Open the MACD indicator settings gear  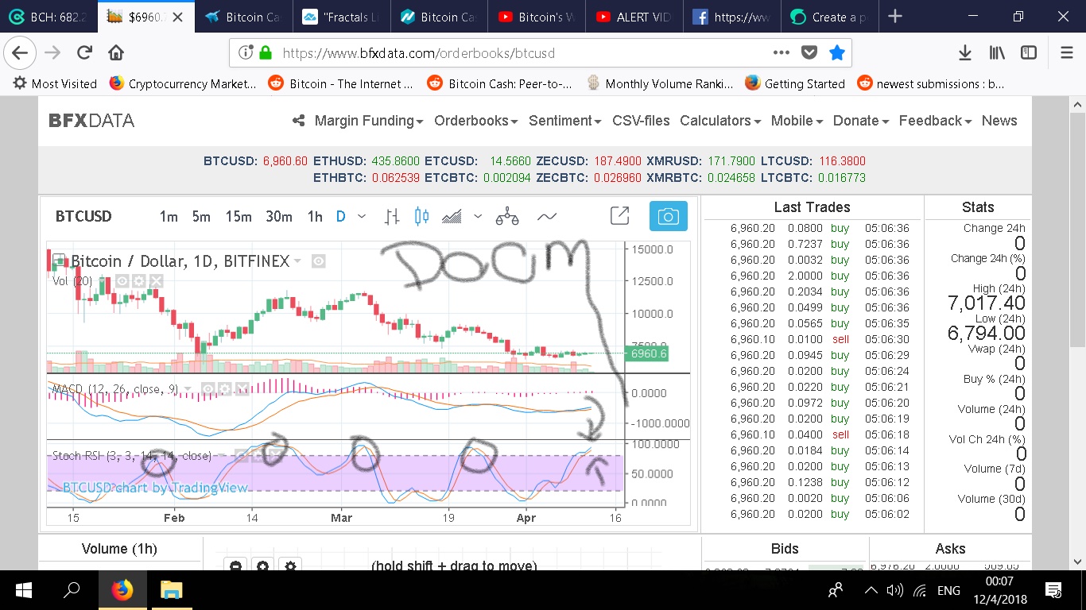coord(224,389)
